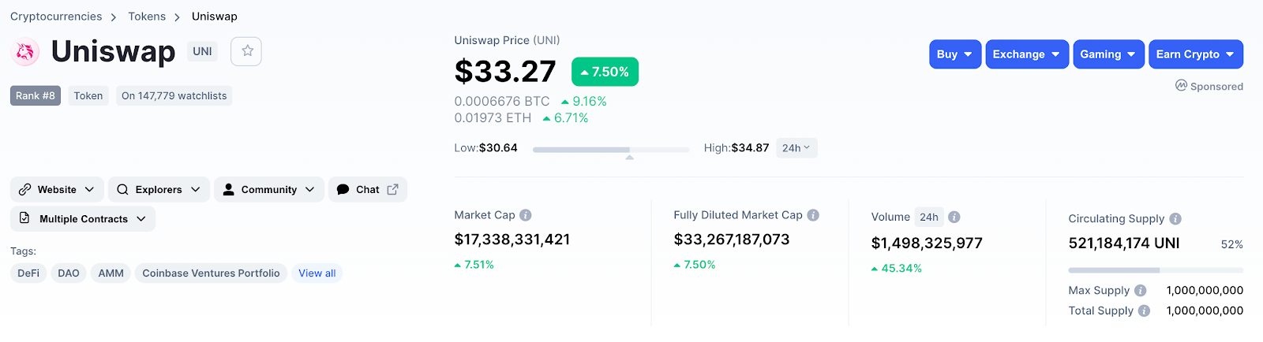Click the Uniswap unicorn logo
Viewport: 1263px width, 342px height.
[25, 52]
